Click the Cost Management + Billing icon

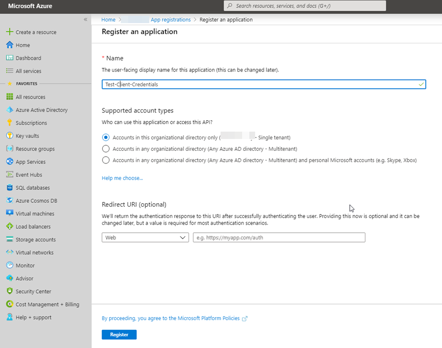pos(10,304)
